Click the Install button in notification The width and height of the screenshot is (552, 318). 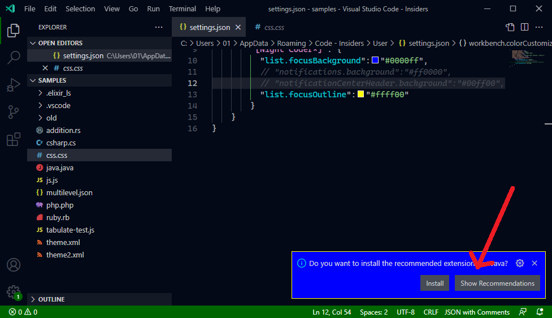click(x=435, y=283)
